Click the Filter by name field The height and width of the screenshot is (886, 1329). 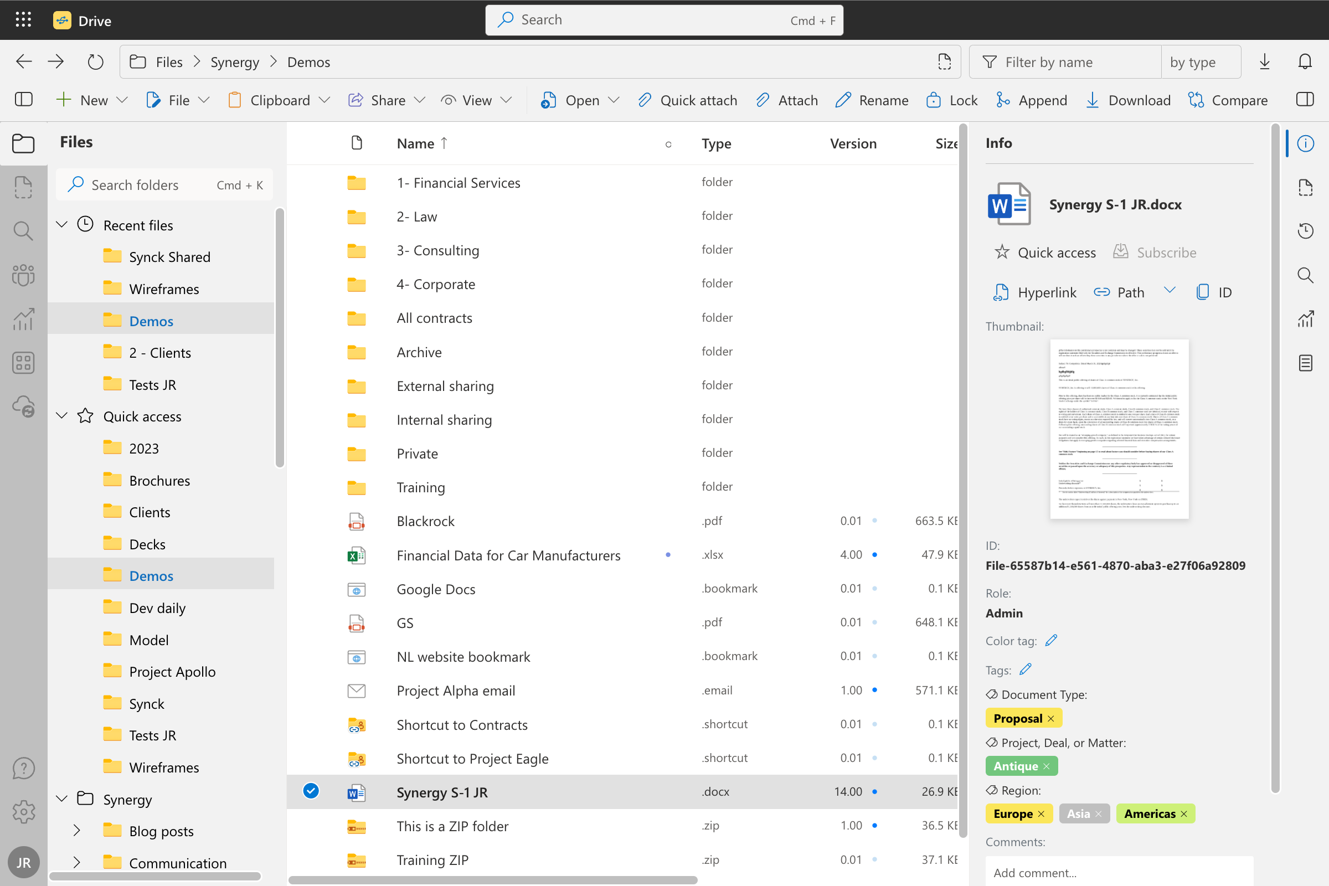click(1064, 61)
